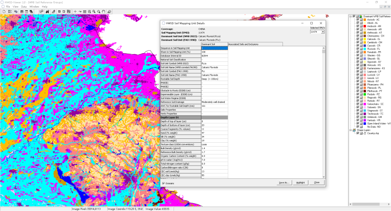Open the Data menu
Image resolution: width=391 pixels, height=211 pixels.
[23, 6]
